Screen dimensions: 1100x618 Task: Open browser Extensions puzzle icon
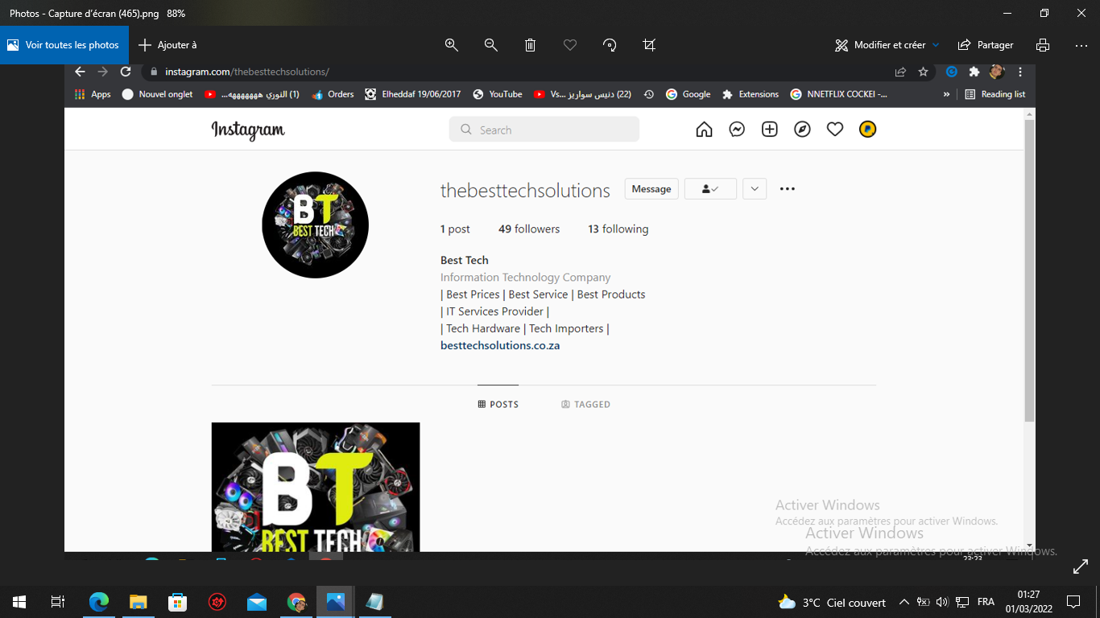click(974, 72)
